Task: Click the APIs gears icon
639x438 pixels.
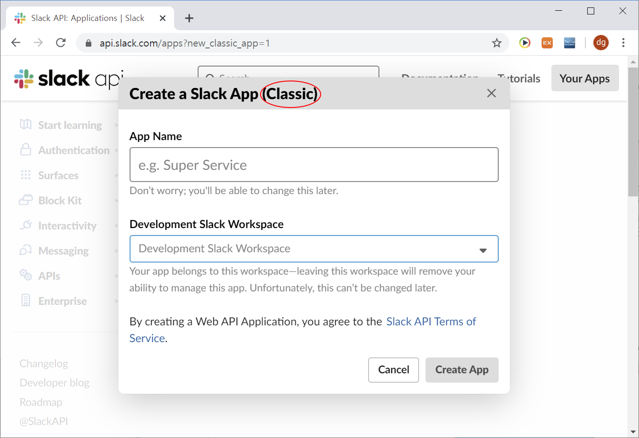Action: pos(26,275)
